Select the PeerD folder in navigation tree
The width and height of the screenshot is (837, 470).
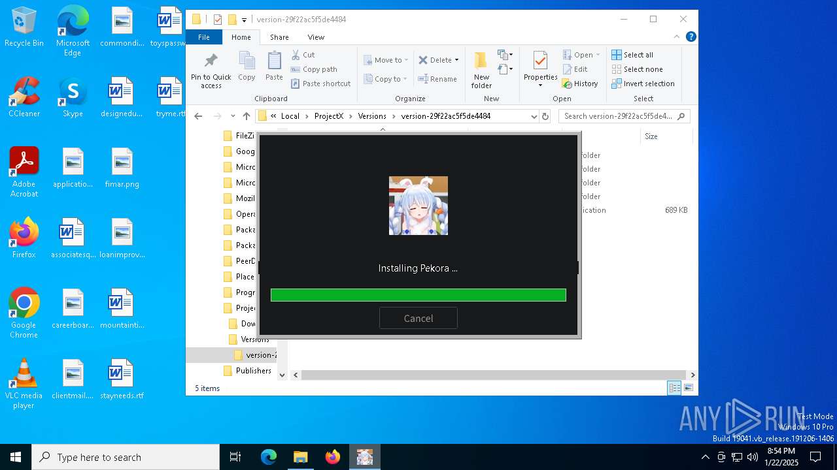point(239,261)
